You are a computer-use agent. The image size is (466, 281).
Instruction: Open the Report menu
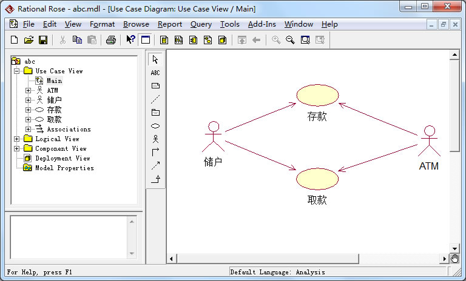point(170,24)
